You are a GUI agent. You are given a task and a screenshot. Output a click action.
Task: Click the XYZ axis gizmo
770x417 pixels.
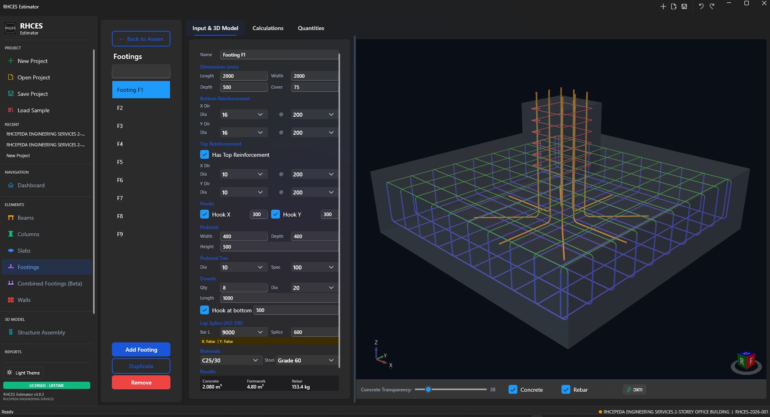(383, 354)
